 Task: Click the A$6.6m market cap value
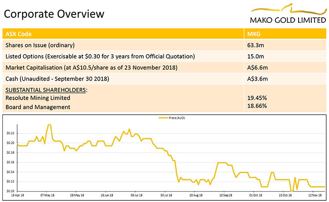click(257, 68)
